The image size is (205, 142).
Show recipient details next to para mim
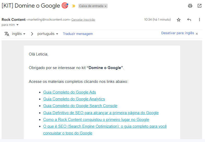coord(17,25)
